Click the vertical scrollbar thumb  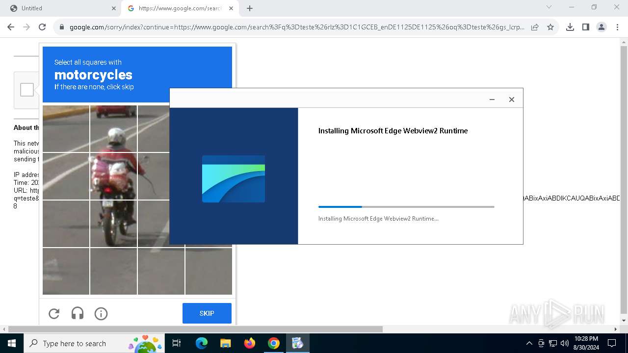coord(624,179)
